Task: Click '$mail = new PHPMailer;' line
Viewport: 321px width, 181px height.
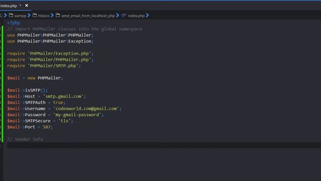Action: pyautogui.click(x=35, y=78)
